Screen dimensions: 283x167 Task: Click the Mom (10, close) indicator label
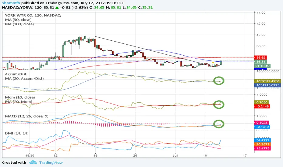click(20, 97)
